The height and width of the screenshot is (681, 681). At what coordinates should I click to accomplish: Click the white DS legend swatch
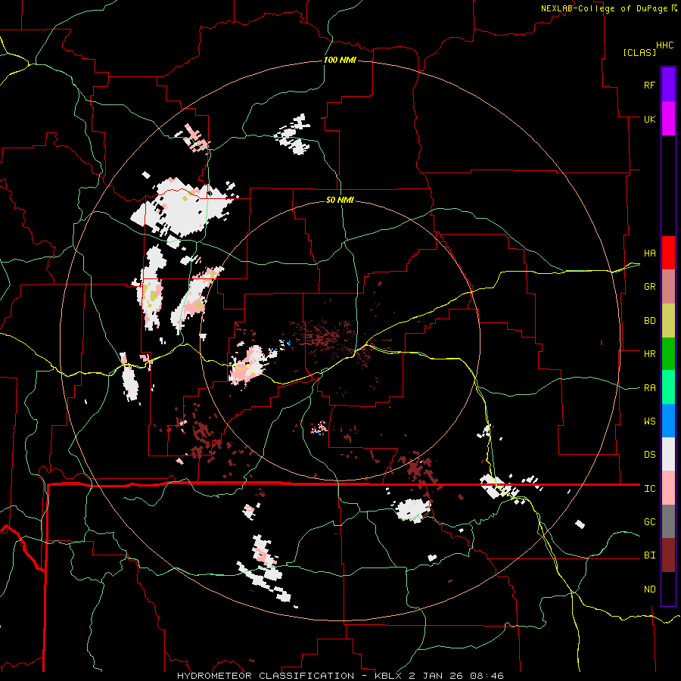pyautogui.click(x=668, y=454)
